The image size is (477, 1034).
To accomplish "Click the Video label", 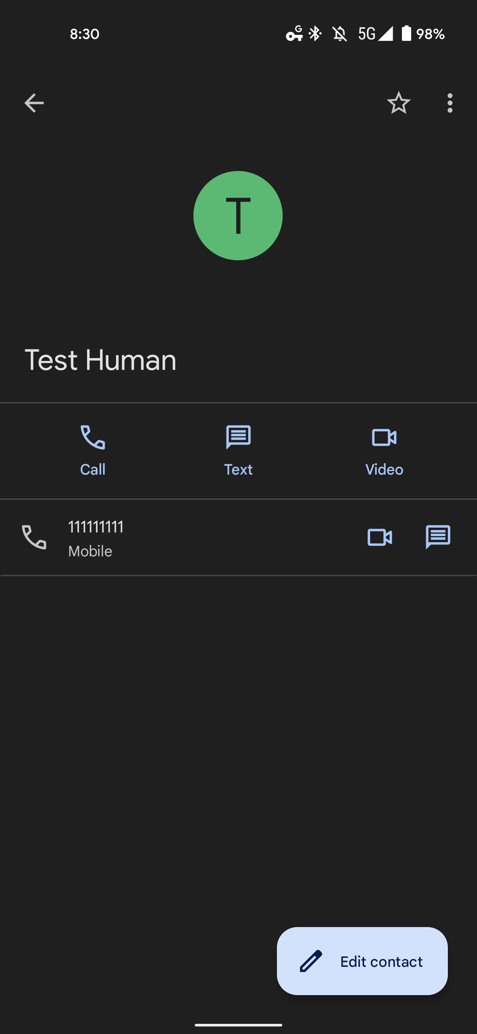I will [x=384, y=469].
